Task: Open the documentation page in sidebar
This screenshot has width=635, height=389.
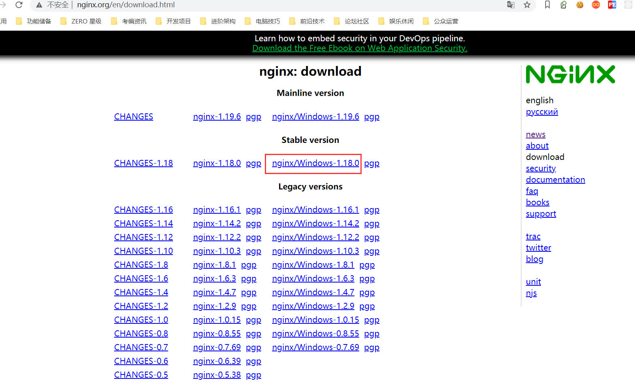Action: coord(555,180)
